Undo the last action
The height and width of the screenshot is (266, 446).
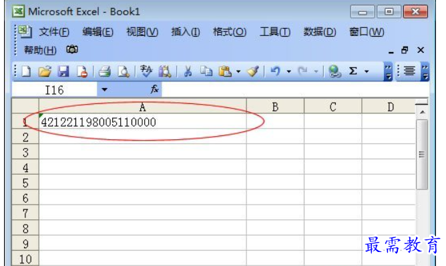(275, 71)
